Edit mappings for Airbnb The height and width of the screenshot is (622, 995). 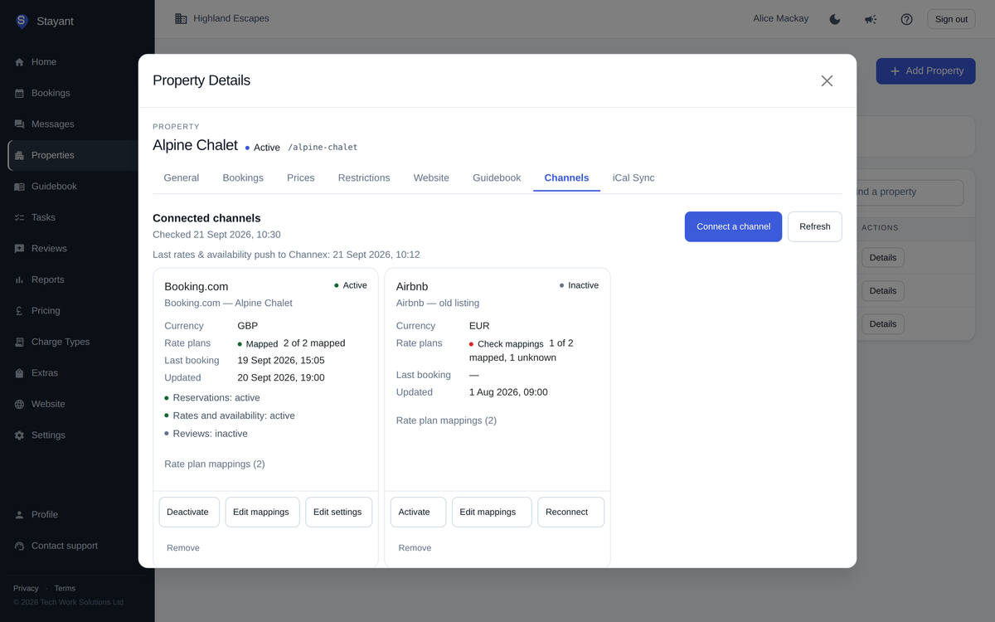[492, 513]
